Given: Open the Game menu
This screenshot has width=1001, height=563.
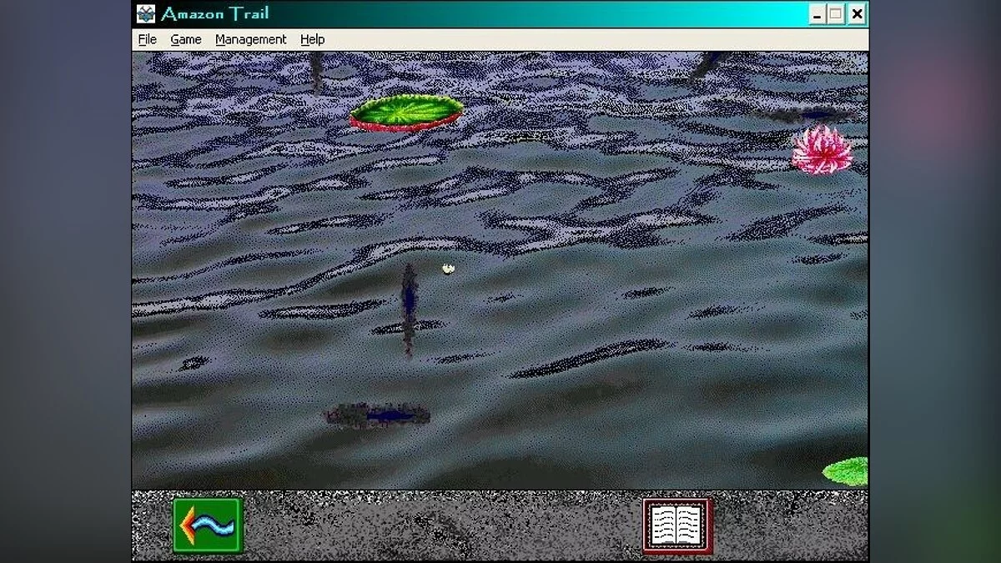Looking at the screenshot, I should 186,39.
